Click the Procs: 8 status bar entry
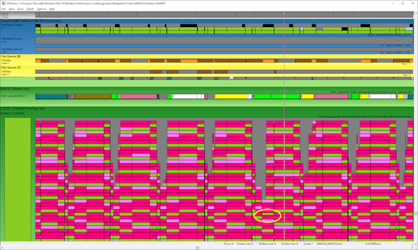 click(229, 244)
